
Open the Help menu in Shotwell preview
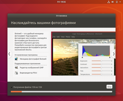click(73, 37)
